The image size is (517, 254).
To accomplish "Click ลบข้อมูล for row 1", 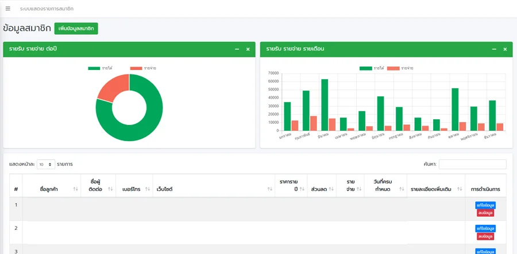I will point(485,213).
